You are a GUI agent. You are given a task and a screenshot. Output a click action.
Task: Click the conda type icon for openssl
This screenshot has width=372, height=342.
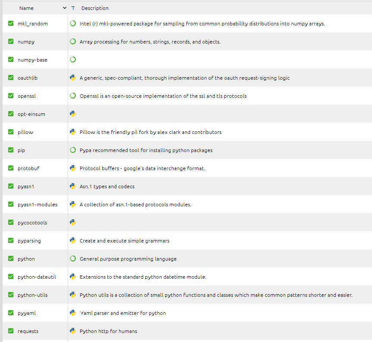[x=73, y=96]
